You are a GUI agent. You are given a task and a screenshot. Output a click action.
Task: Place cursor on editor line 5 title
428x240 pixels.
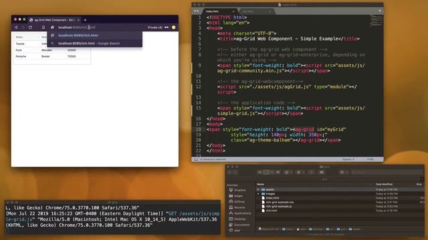(288, 39)
